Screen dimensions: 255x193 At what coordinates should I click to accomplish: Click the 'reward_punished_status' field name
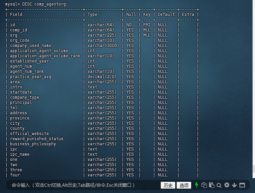(x=37, y=139)
